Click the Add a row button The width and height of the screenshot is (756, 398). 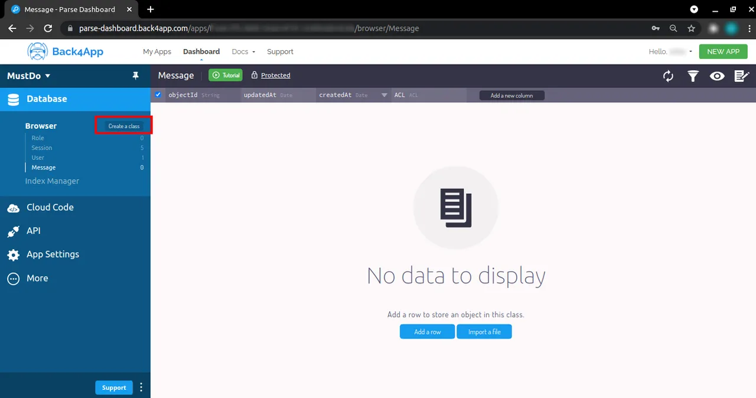tap(427, 332)
